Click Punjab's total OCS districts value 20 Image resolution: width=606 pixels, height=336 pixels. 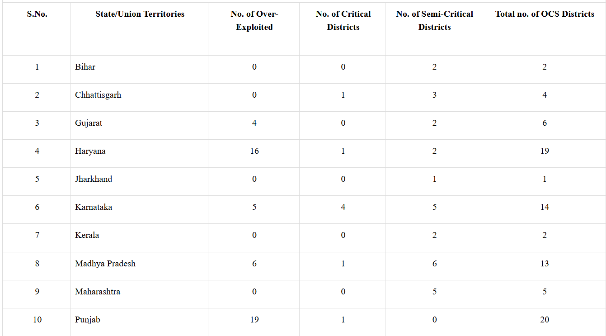coord(545,320)
